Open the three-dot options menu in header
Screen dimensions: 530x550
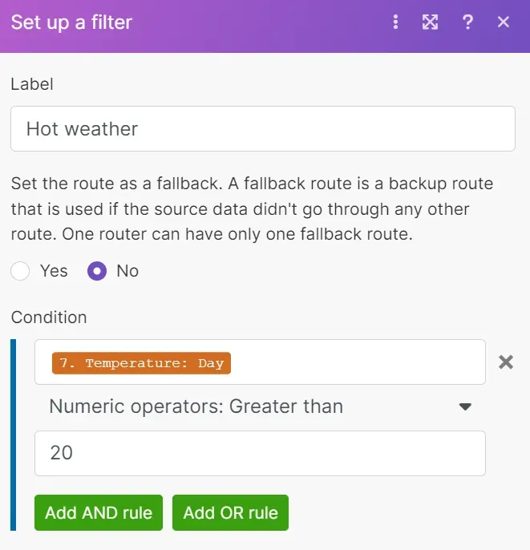coord(395,22)
